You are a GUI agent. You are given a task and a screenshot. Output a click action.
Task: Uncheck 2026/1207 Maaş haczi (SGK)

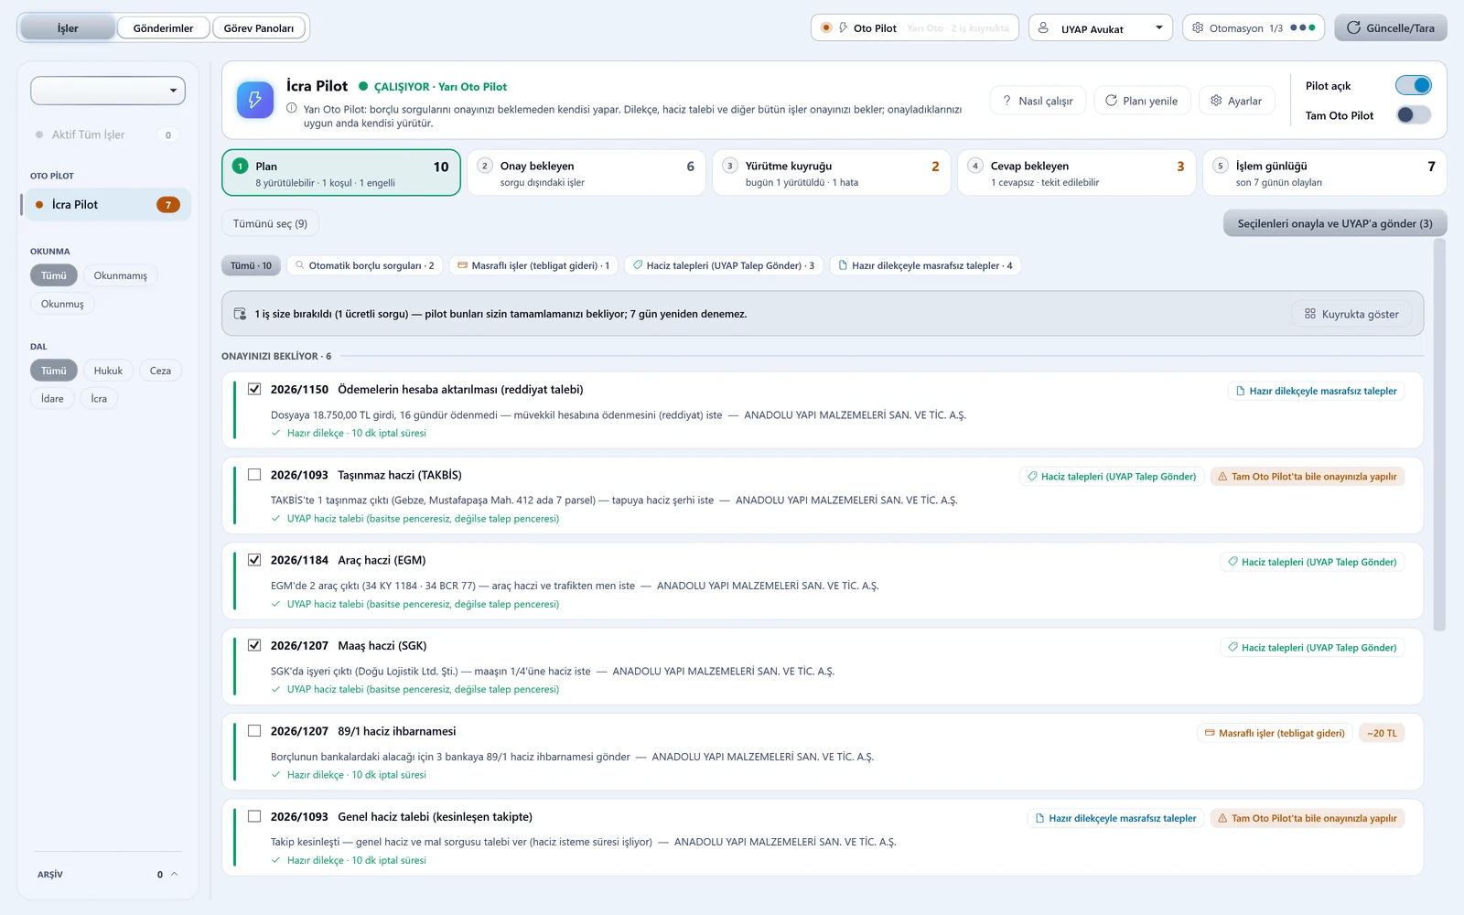[x=254, y=645]
